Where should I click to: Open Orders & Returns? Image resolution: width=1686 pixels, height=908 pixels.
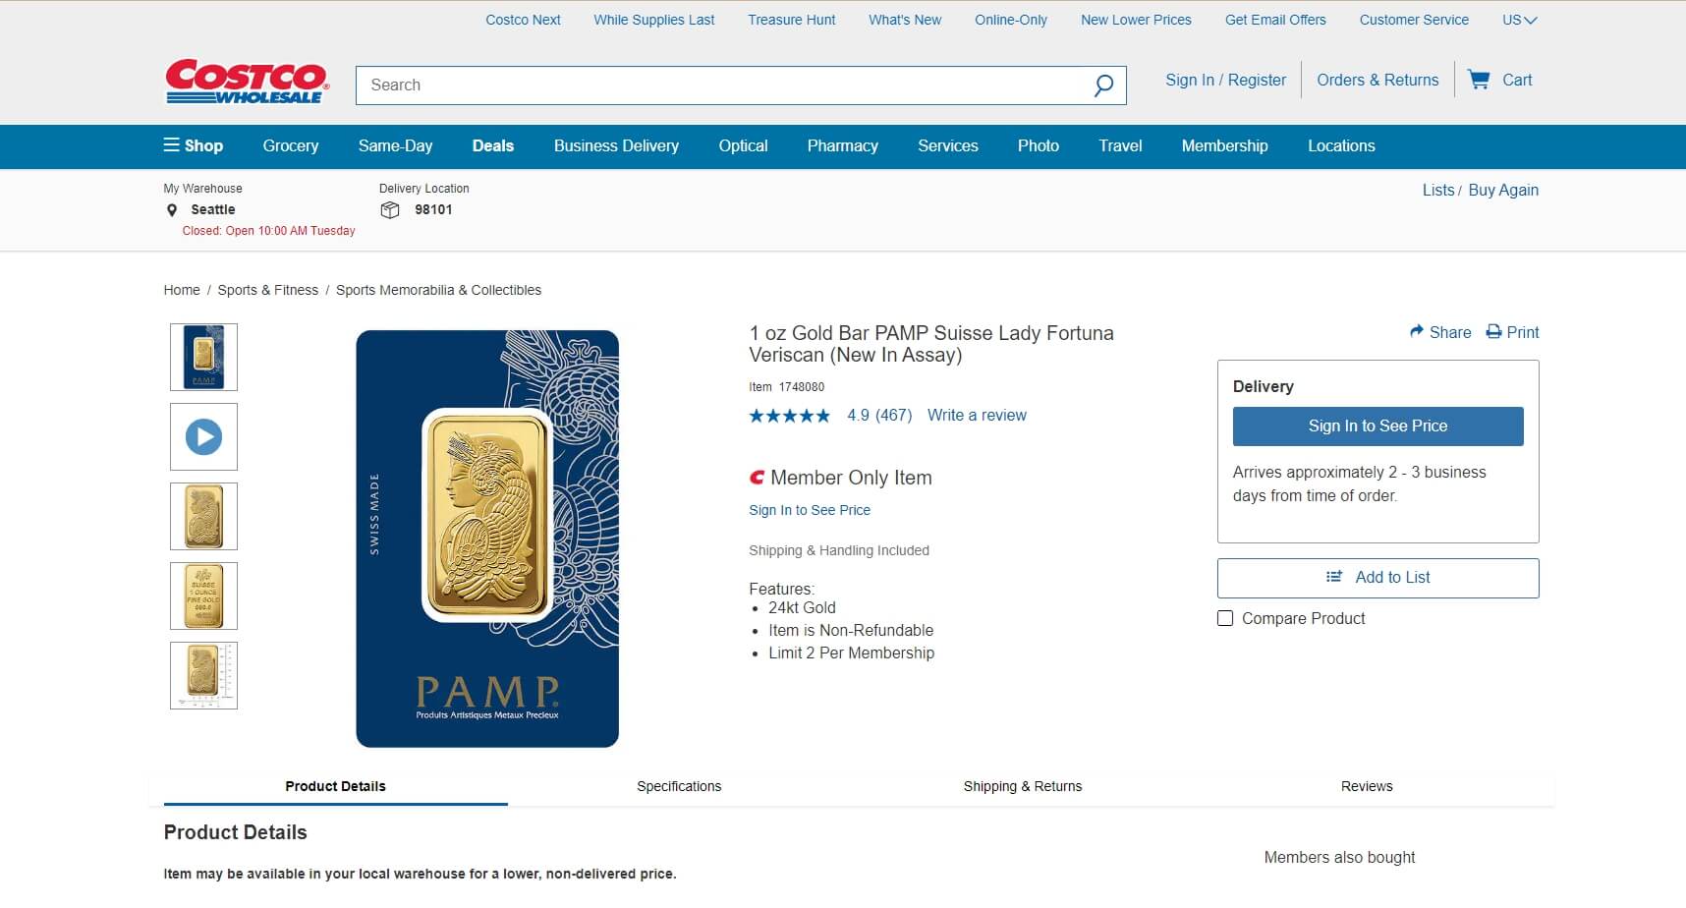pyautogui.click(x=1377, y=80)
